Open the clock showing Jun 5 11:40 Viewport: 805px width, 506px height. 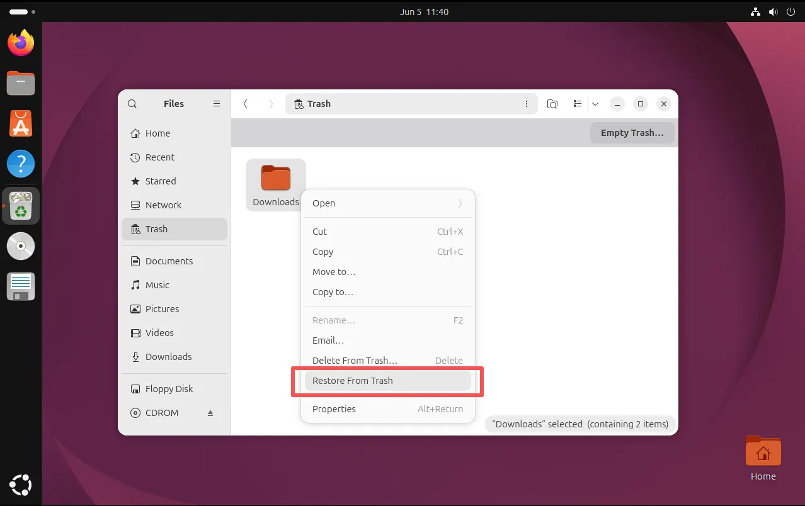pyautogui.click(x=424, y=11)
